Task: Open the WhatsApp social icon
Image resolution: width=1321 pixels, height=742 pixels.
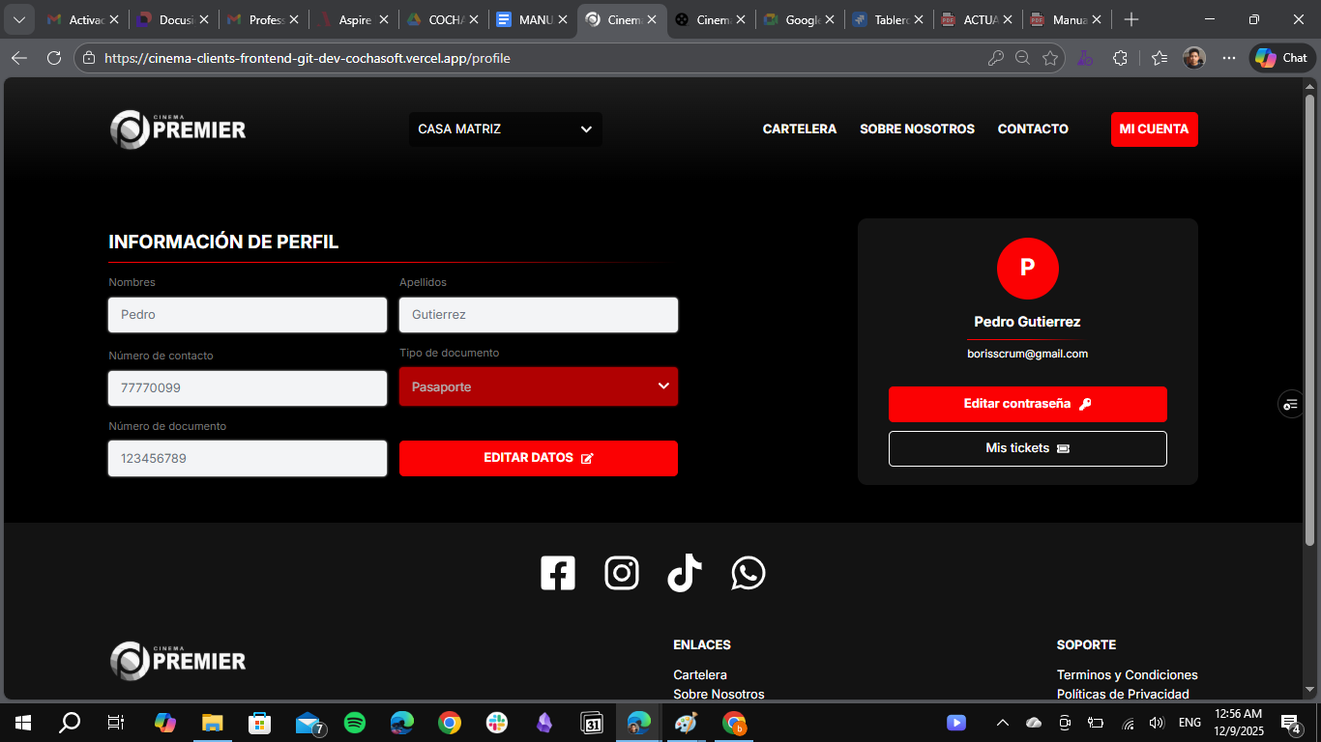Action: (749, 573)
